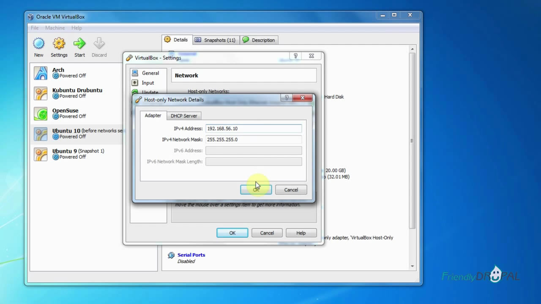Click help question mark in VirtualBox Settings titlebar

coord(295,56)
